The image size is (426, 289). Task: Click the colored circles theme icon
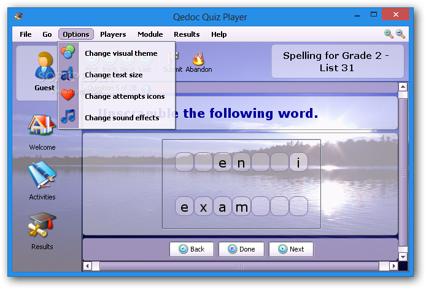[68, 52]
